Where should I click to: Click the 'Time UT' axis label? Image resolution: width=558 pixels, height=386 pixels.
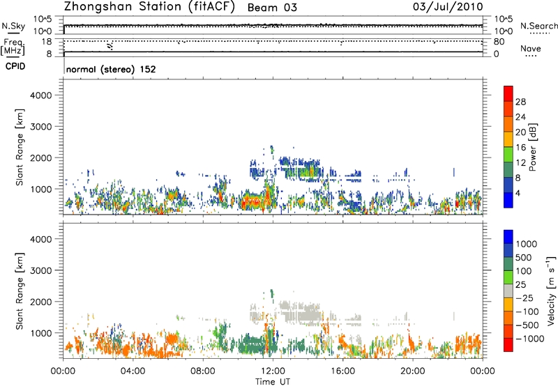(x=273, y=382)
